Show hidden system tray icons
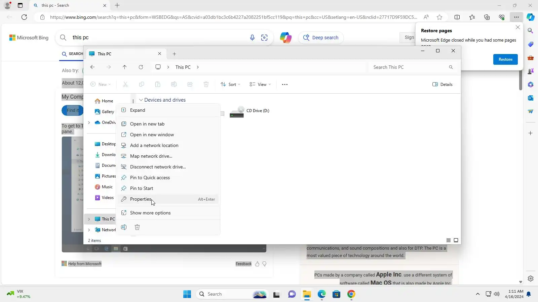Viewport: 538px width, 302px height. click(478, 294)
